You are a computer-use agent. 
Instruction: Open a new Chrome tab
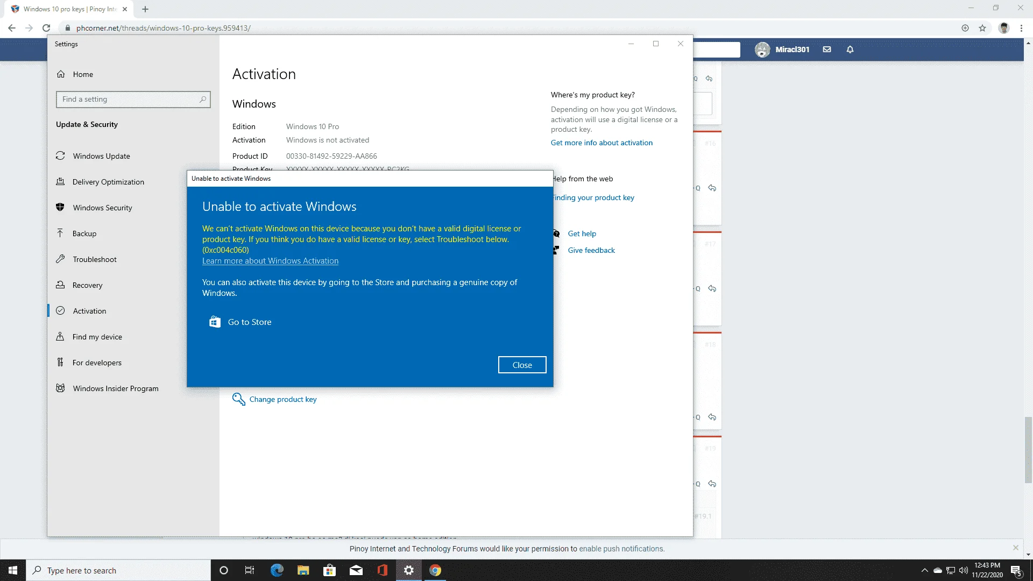(x=145, y=9)
